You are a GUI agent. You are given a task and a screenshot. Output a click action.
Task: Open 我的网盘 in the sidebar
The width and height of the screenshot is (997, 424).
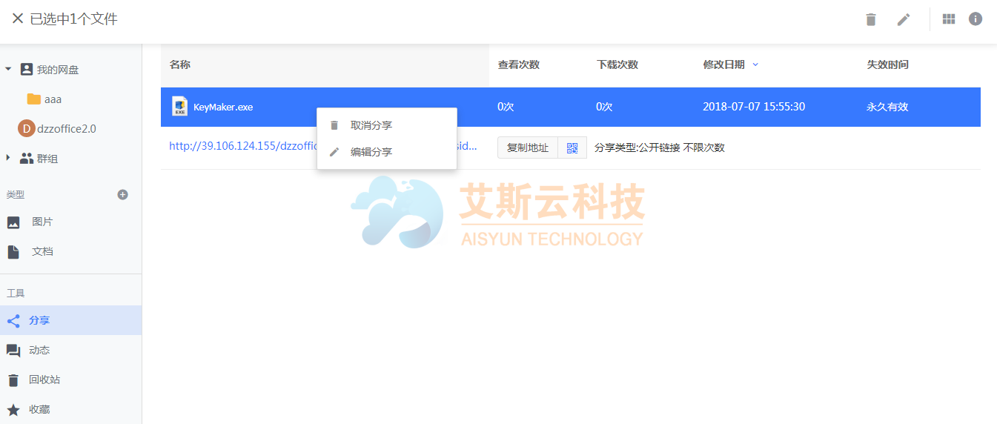(x=58, y=70)
